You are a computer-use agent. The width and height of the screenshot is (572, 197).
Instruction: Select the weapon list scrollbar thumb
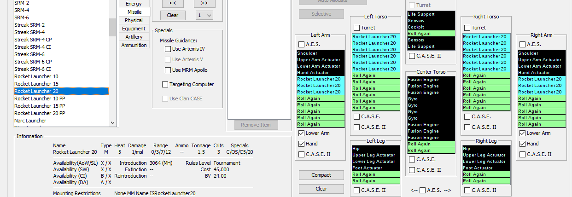112,28
